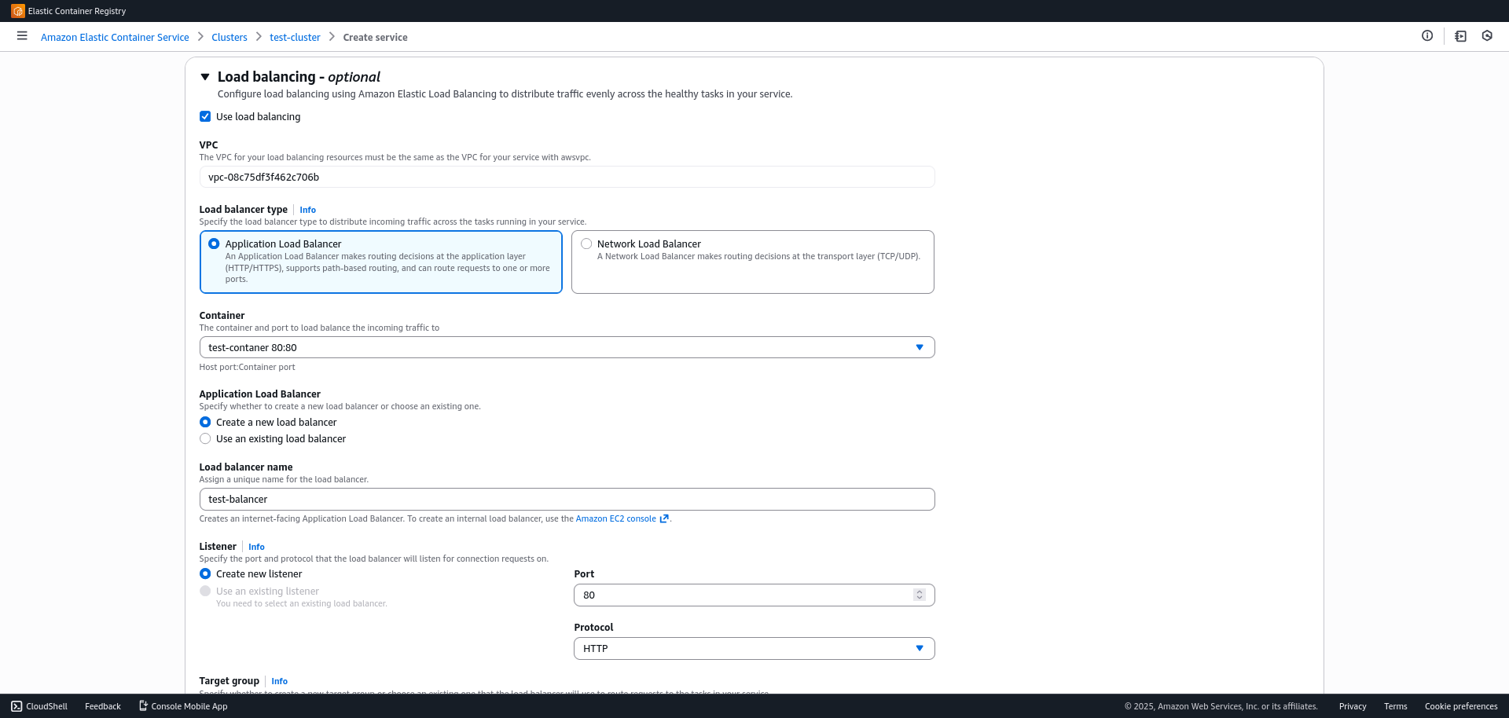Open the hamburger navigation menu
Screen dimensions: 1509x718
pyautogui.click(x=21, y=36)
